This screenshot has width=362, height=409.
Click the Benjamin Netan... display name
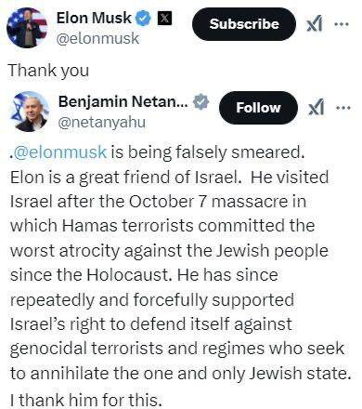[x=123, y=101]
